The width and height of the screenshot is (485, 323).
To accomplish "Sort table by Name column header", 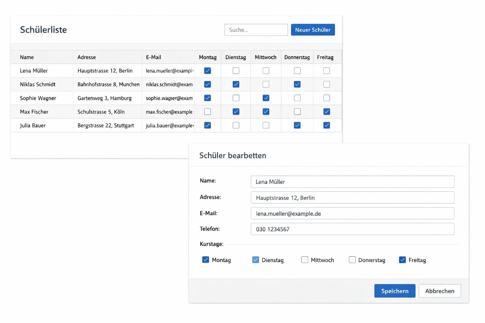I will (x=27, y=57).
